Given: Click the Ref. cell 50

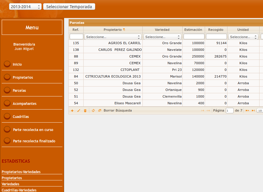Looking at the screenshot, I should click(76, 83).
